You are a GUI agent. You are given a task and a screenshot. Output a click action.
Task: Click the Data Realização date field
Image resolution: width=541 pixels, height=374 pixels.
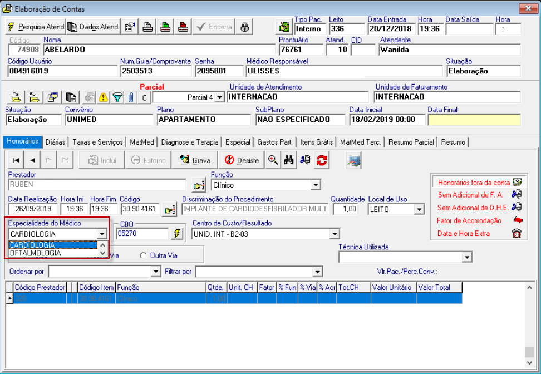tap(33, 209)
